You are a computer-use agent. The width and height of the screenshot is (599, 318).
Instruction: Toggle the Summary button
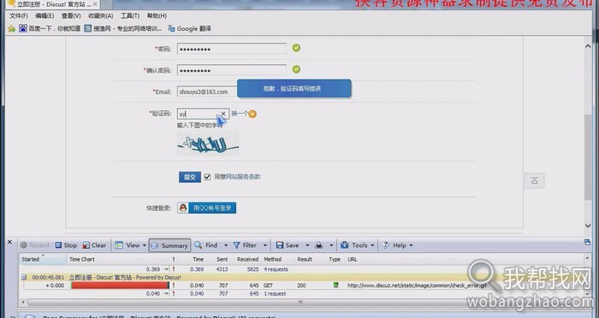tap(169, 245)
